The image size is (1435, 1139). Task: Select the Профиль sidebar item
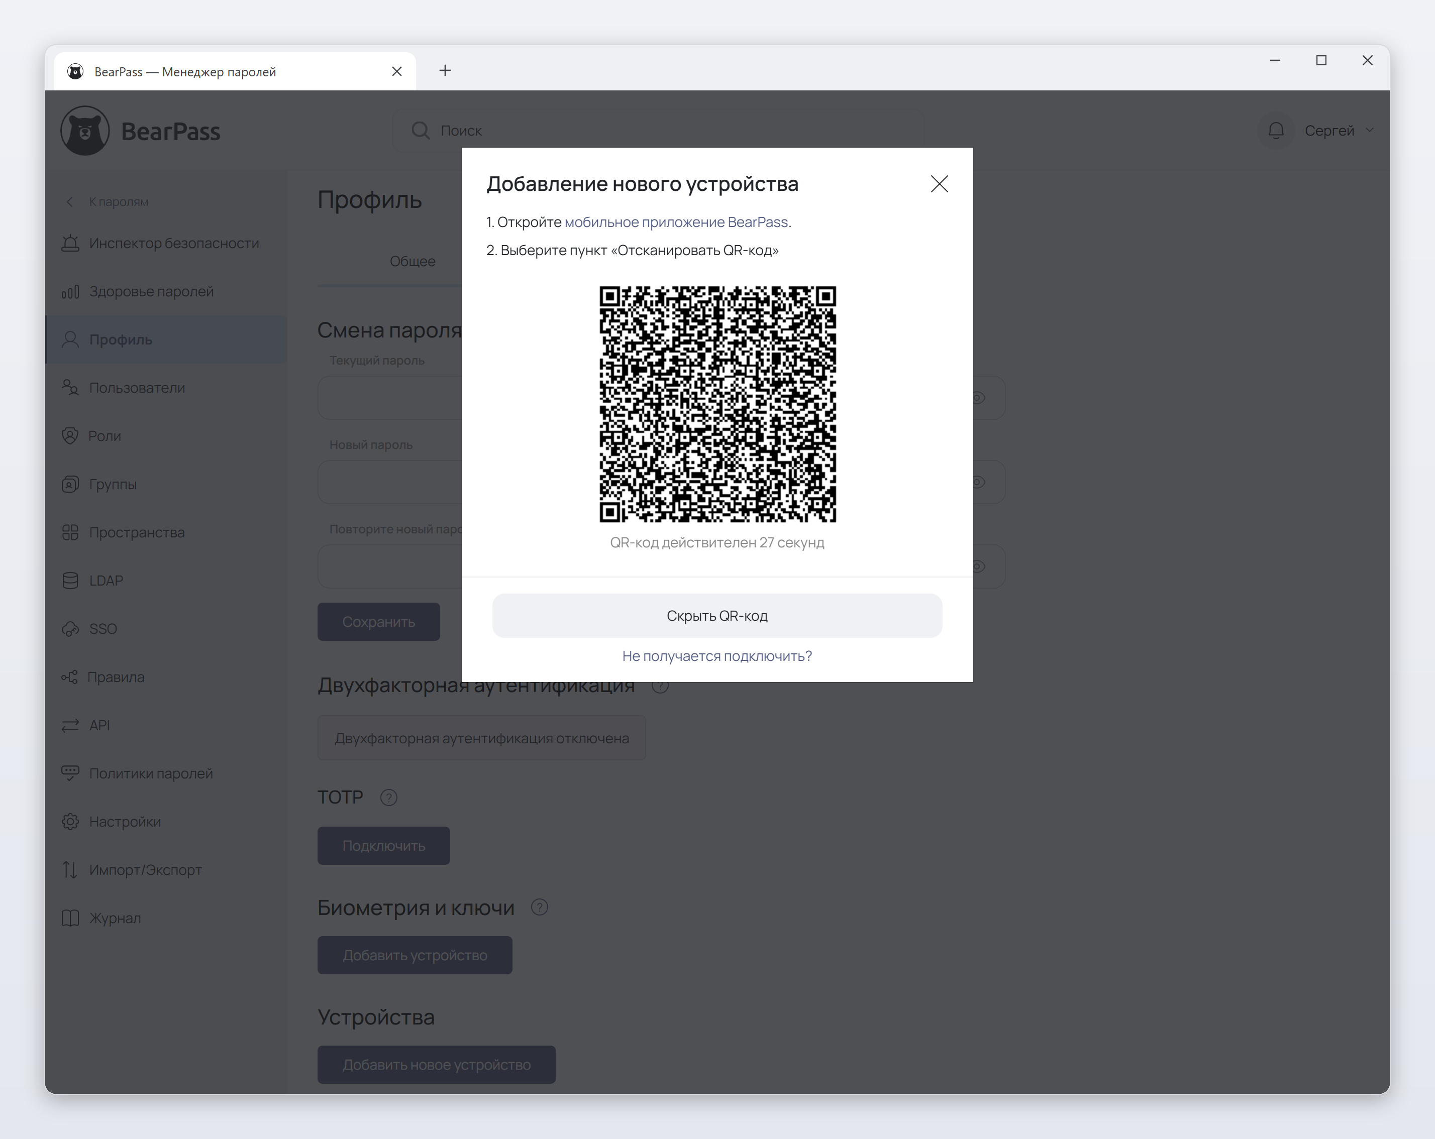[166, 339]
